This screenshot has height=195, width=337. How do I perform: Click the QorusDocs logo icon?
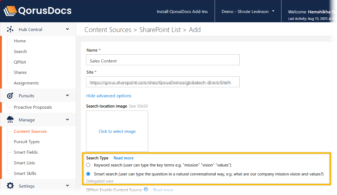(10, 11)
